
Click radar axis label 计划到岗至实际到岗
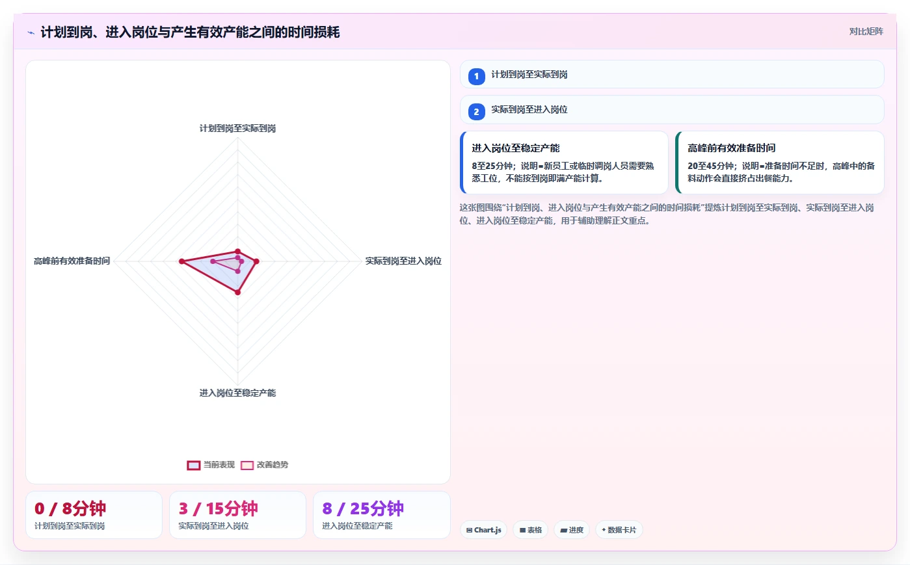point(237,128)
